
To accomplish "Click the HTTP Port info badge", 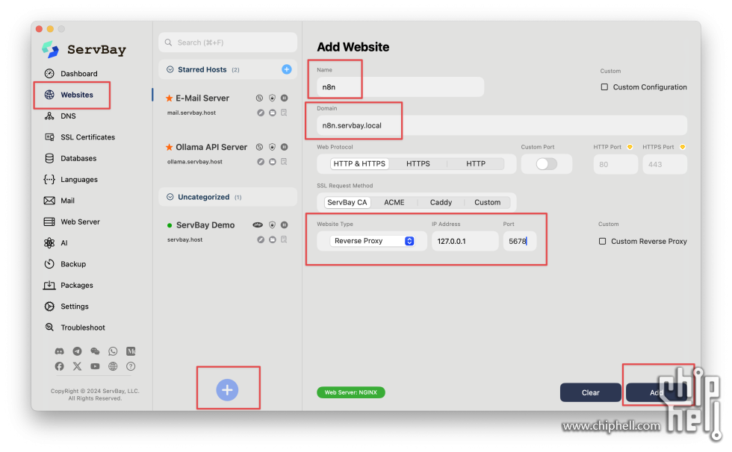I will click(630, 147).
